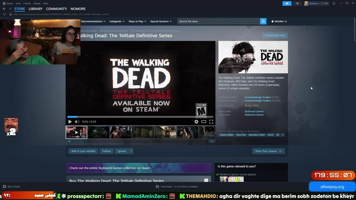Select the 3D tag
Viewport: 356px width, 200px height.
click(278, 135)
